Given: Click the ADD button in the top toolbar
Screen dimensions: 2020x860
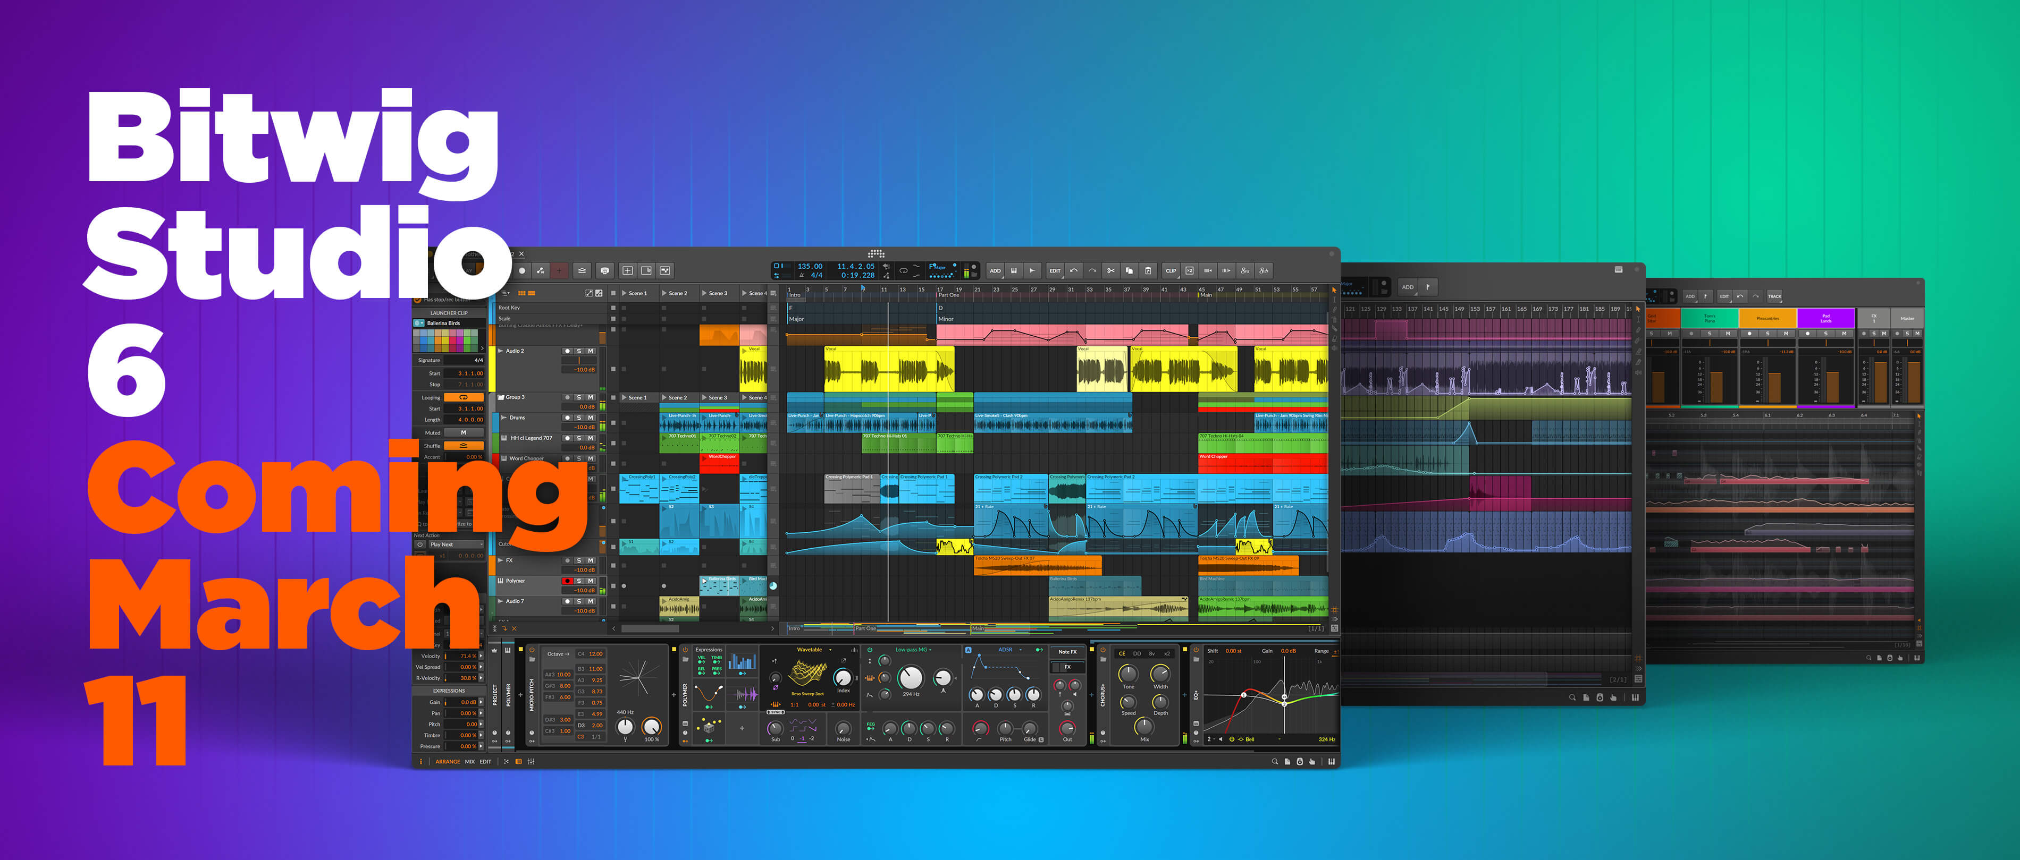Looking at the screenshot, I should 996,270.
